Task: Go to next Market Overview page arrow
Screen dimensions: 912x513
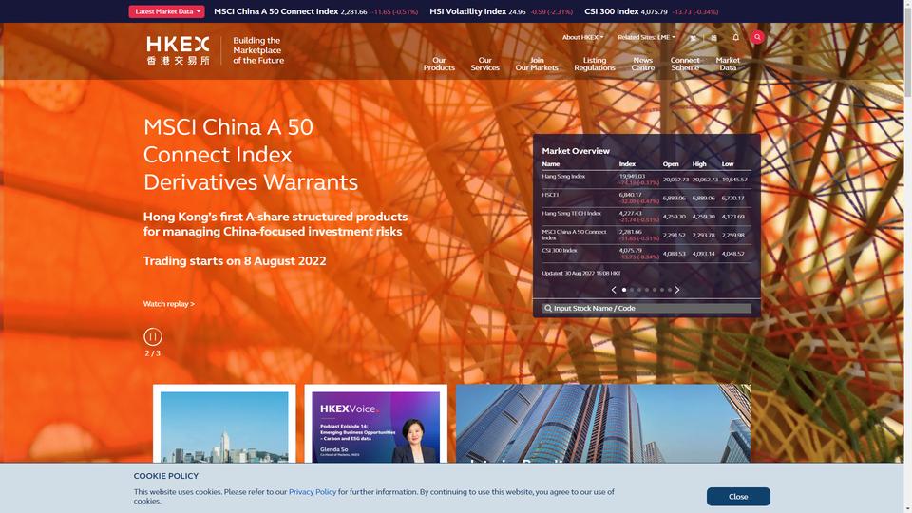Action: (677, 290)
